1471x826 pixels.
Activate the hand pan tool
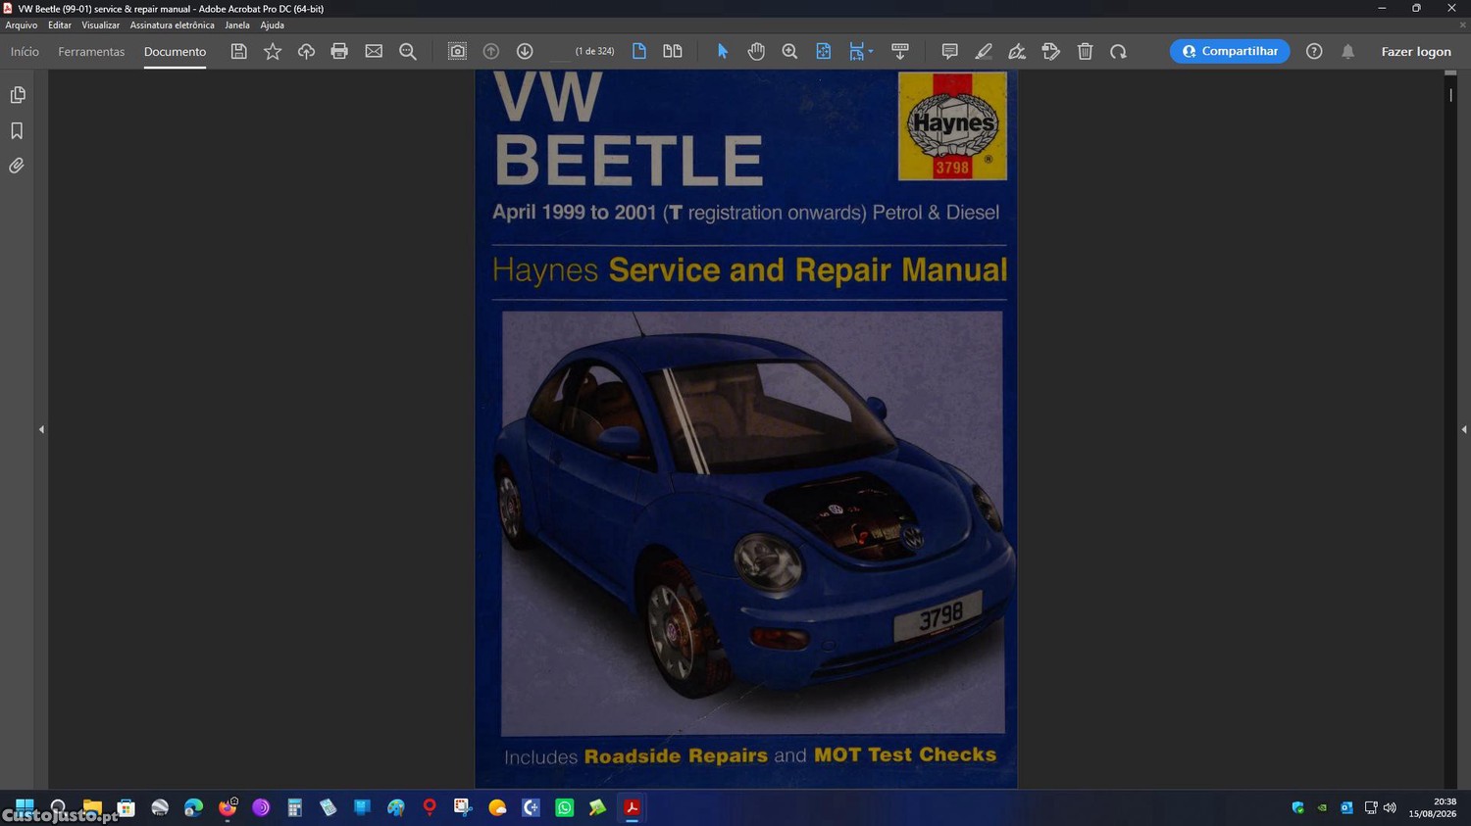756,51
